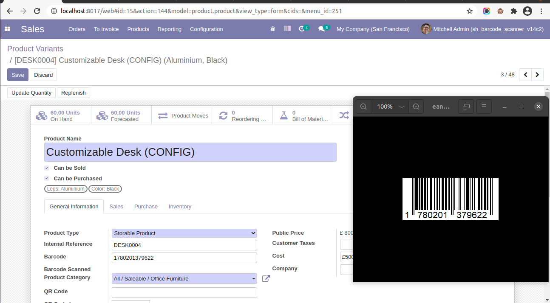Switch to Inventory tab
This screenshot has height=303, width=550.
pos(180,206)
